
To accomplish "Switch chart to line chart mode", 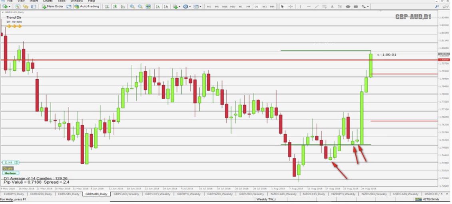I will point(123,6).
